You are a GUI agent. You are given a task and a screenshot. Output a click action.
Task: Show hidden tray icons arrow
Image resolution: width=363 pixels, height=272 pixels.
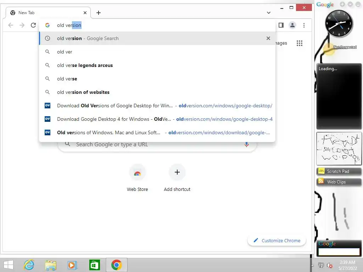pos(313,265)
